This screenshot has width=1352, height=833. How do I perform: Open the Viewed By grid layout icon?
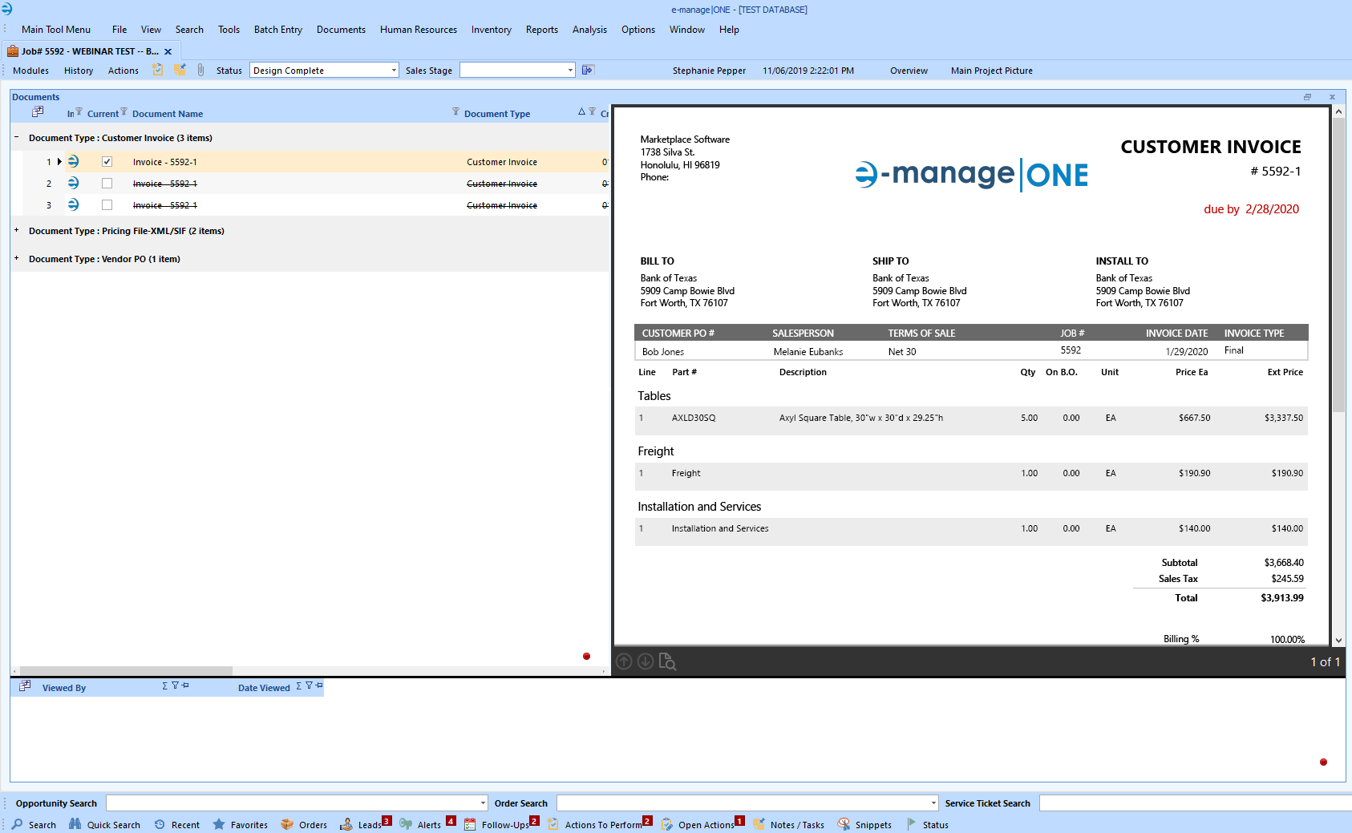point(25,686)
